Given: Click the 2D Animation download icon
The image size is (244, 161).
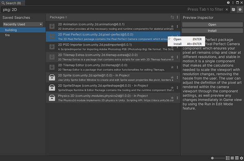Looking at the screenshot, I should tap(52, 26).
